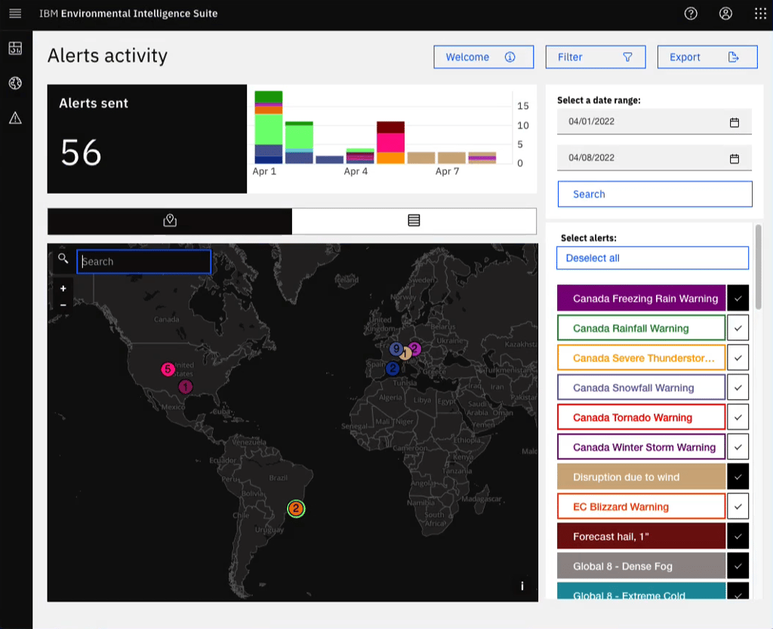Click the maroon marker 1 near Texas
773x629 pixels.
pyautogui.click(x=186, y=387)
